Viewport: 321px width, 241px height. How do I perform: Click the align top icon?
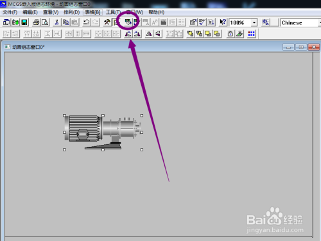tap(27, 33)
